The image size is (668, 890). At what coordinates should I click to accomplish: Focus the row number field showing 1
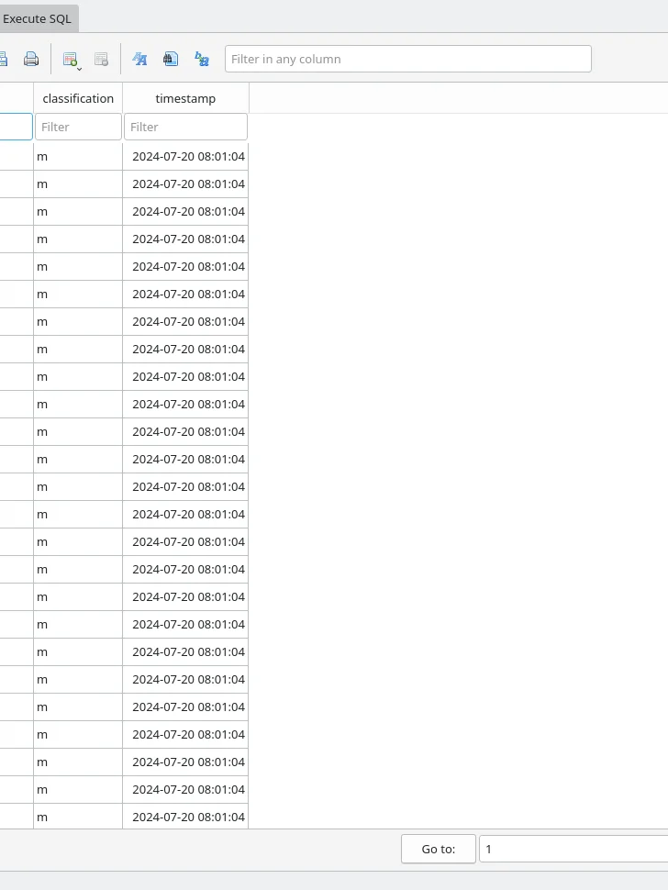573,849
